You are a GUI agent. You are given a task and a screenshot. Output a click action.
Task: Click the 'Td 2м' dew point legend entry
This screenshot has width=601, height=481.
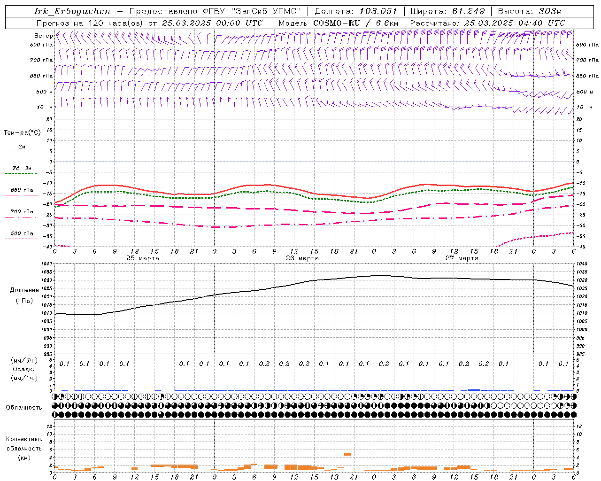pos(22,168)
